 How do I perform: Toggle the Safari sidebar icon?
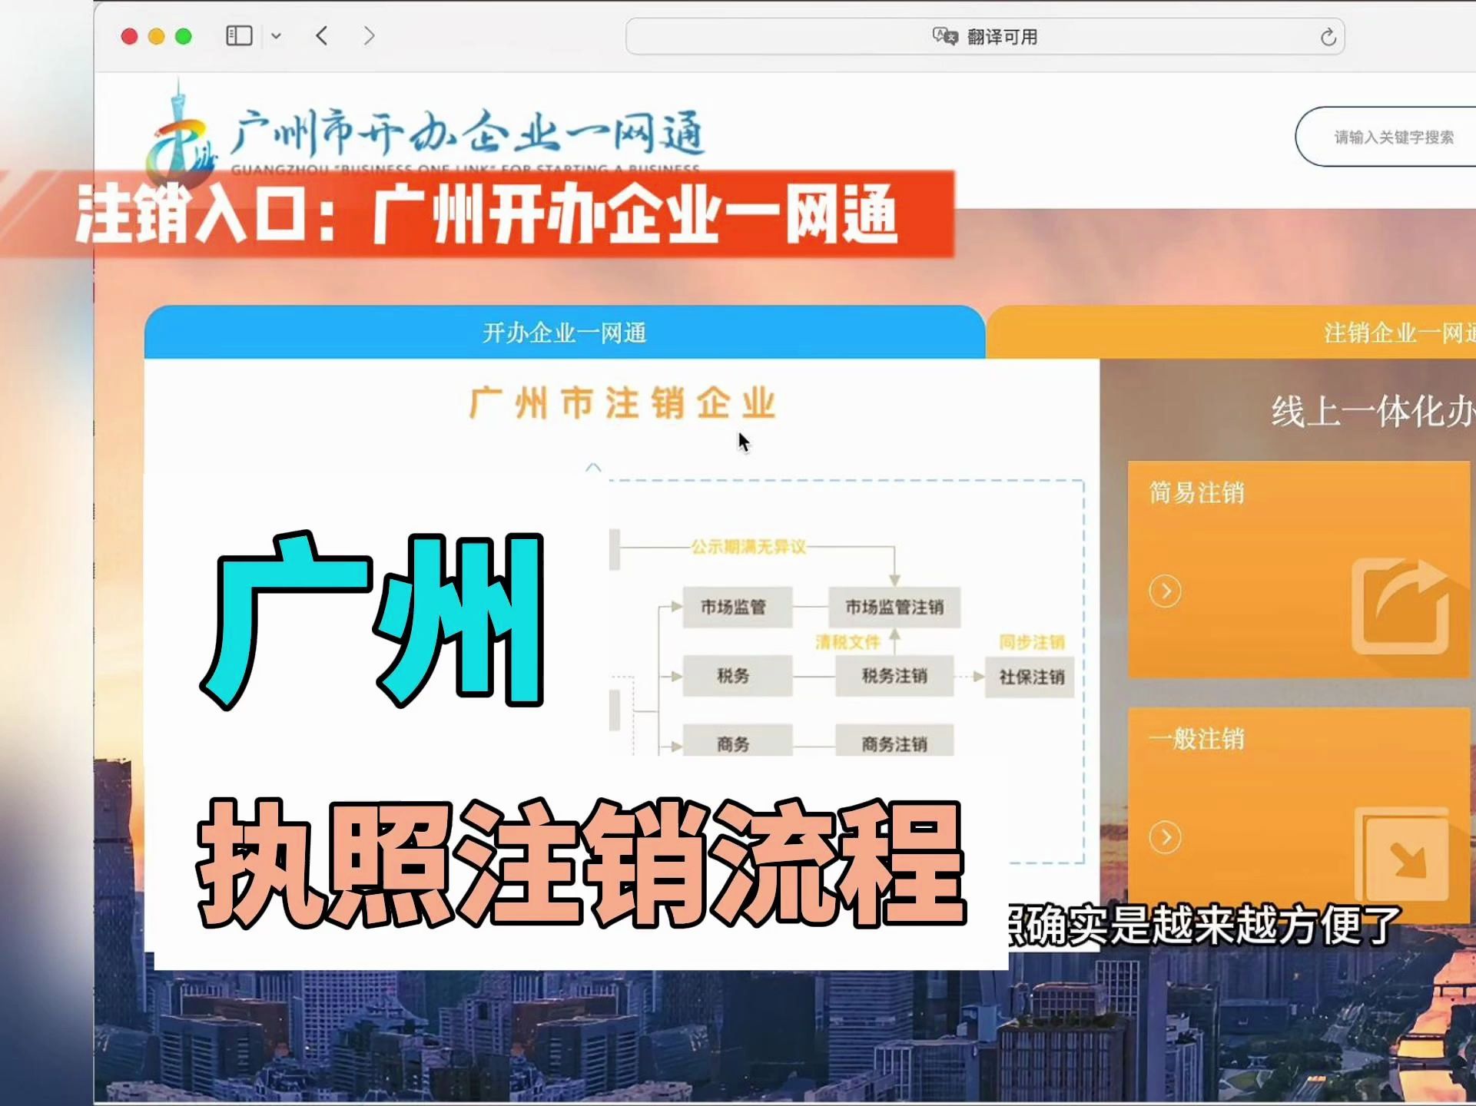(239, 36)
